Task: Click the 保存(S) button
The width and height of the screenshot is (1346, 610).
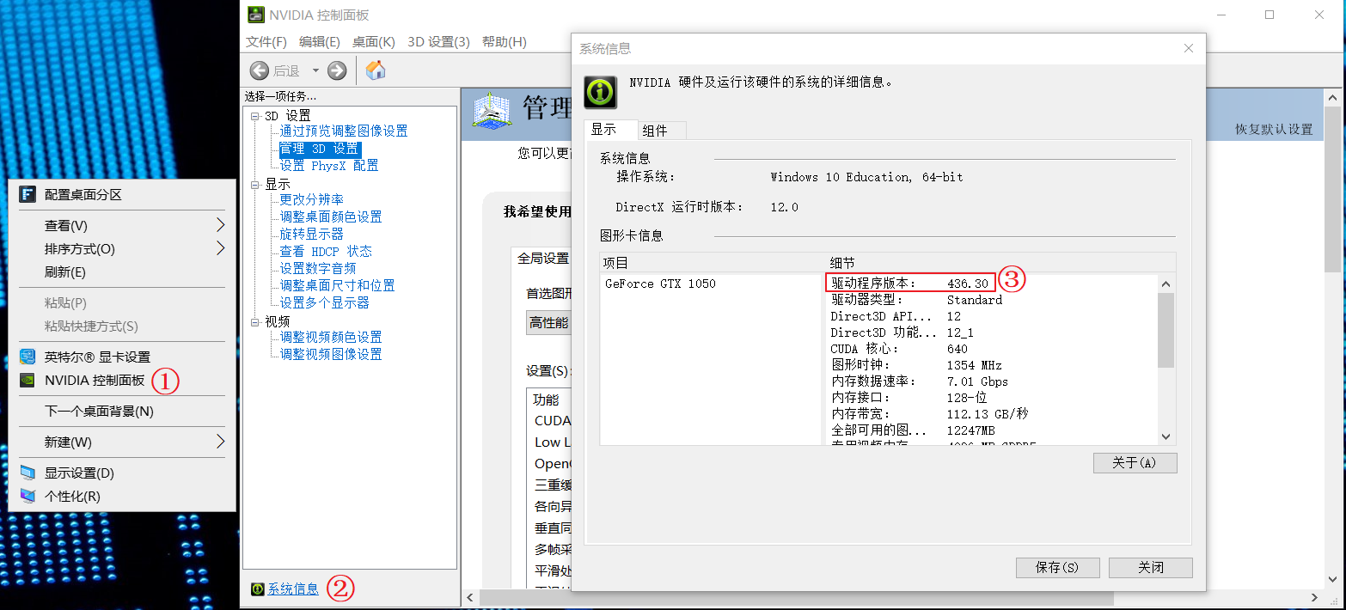Action: point(1058,568)
